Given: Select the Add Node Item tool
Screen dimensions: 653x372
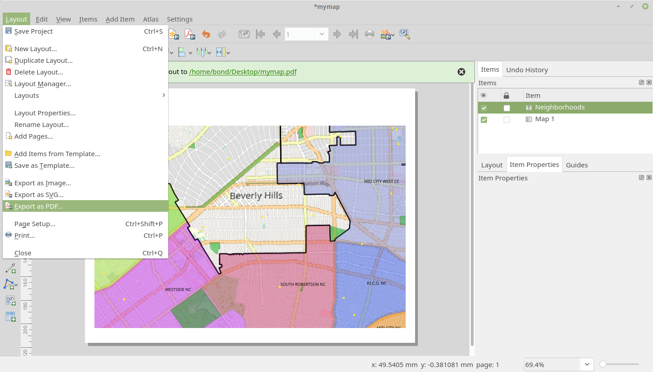Looking at the screenshot, I should 9,284.
